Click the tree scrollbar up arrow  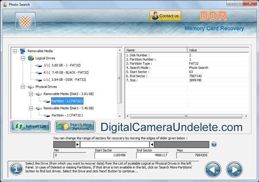click(x=120, y=50)
